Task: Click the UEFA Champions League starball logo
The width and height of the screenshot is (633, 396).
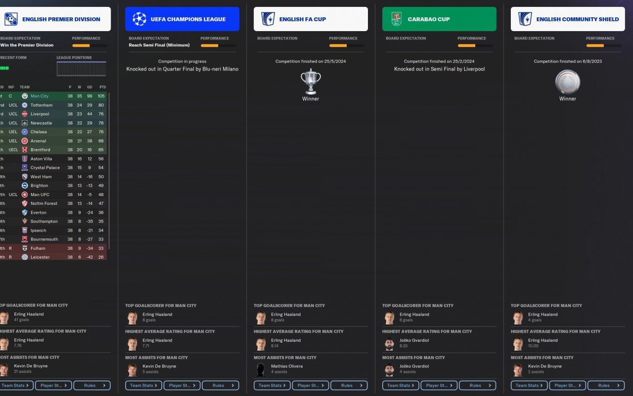Action: tap(139, 19)
